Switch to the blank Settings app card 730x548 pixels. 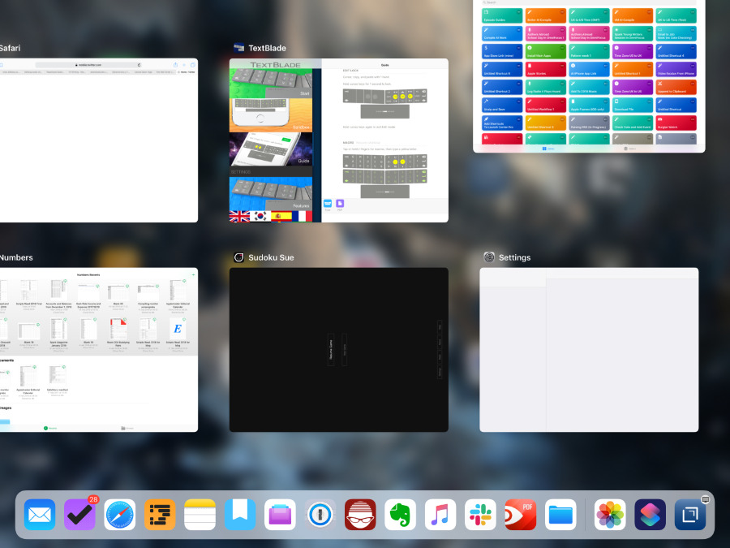pos(589,349)
